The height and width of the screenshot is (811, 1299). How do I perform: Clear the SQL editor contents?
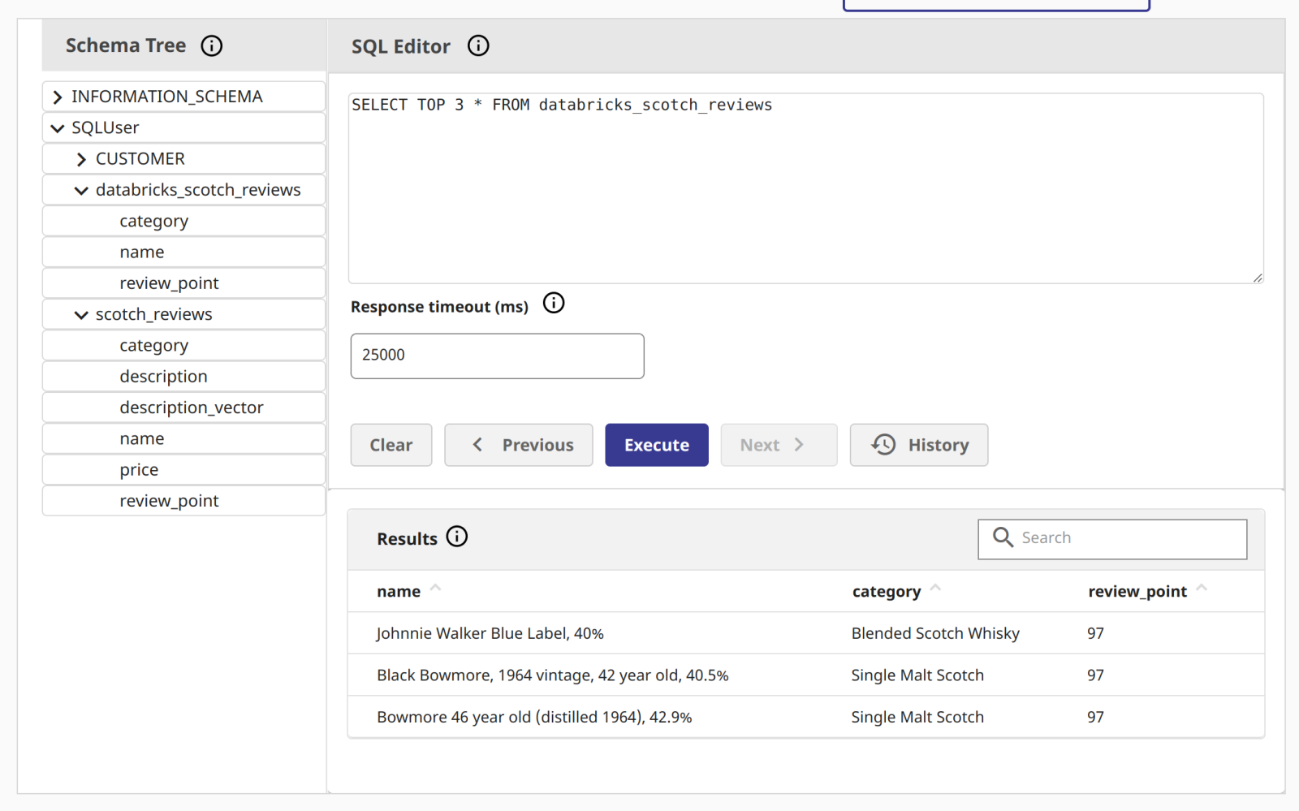[391, 445]
